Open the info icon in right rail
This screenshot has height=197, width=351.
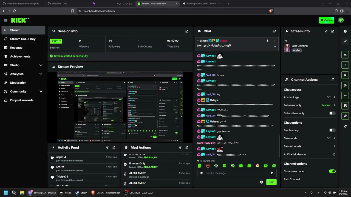pyautogui.click(x=345, y=31)
